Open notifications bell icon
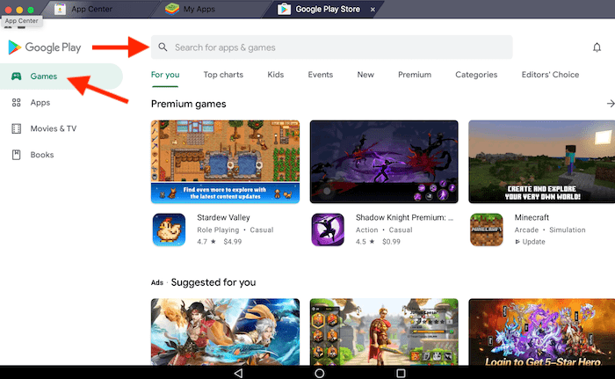 pyautogui.click(x=597, y=47)
